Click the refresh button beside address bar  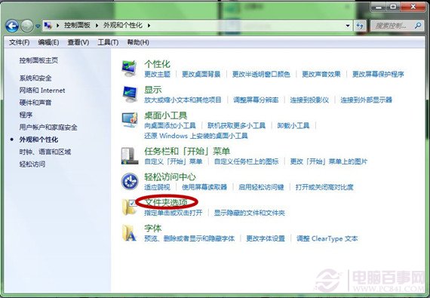(x=360, y=26)
